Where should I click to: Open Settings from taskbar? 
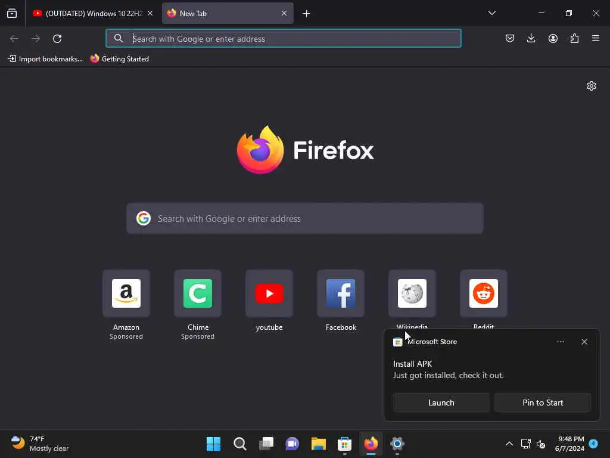click(397, 444)
